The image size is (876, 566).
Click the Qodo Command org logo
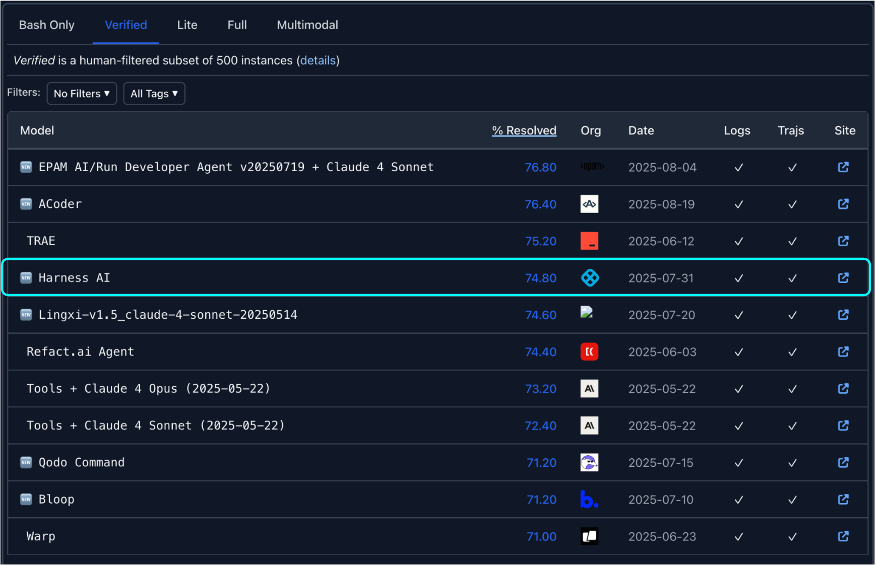click(x=589, y=462)
